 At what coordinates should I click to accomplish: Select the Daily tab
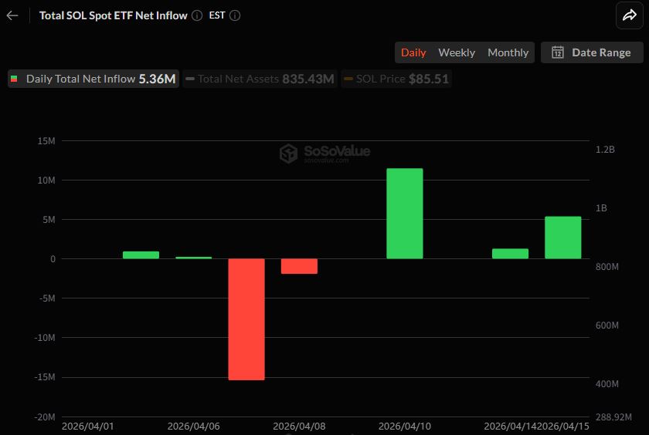click(413, 52)
